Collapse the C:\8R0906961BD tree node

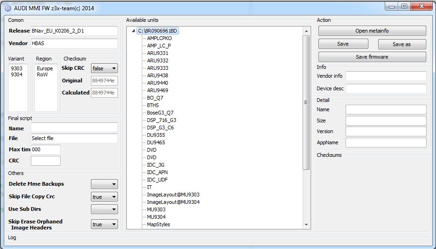tap(133, 31)
